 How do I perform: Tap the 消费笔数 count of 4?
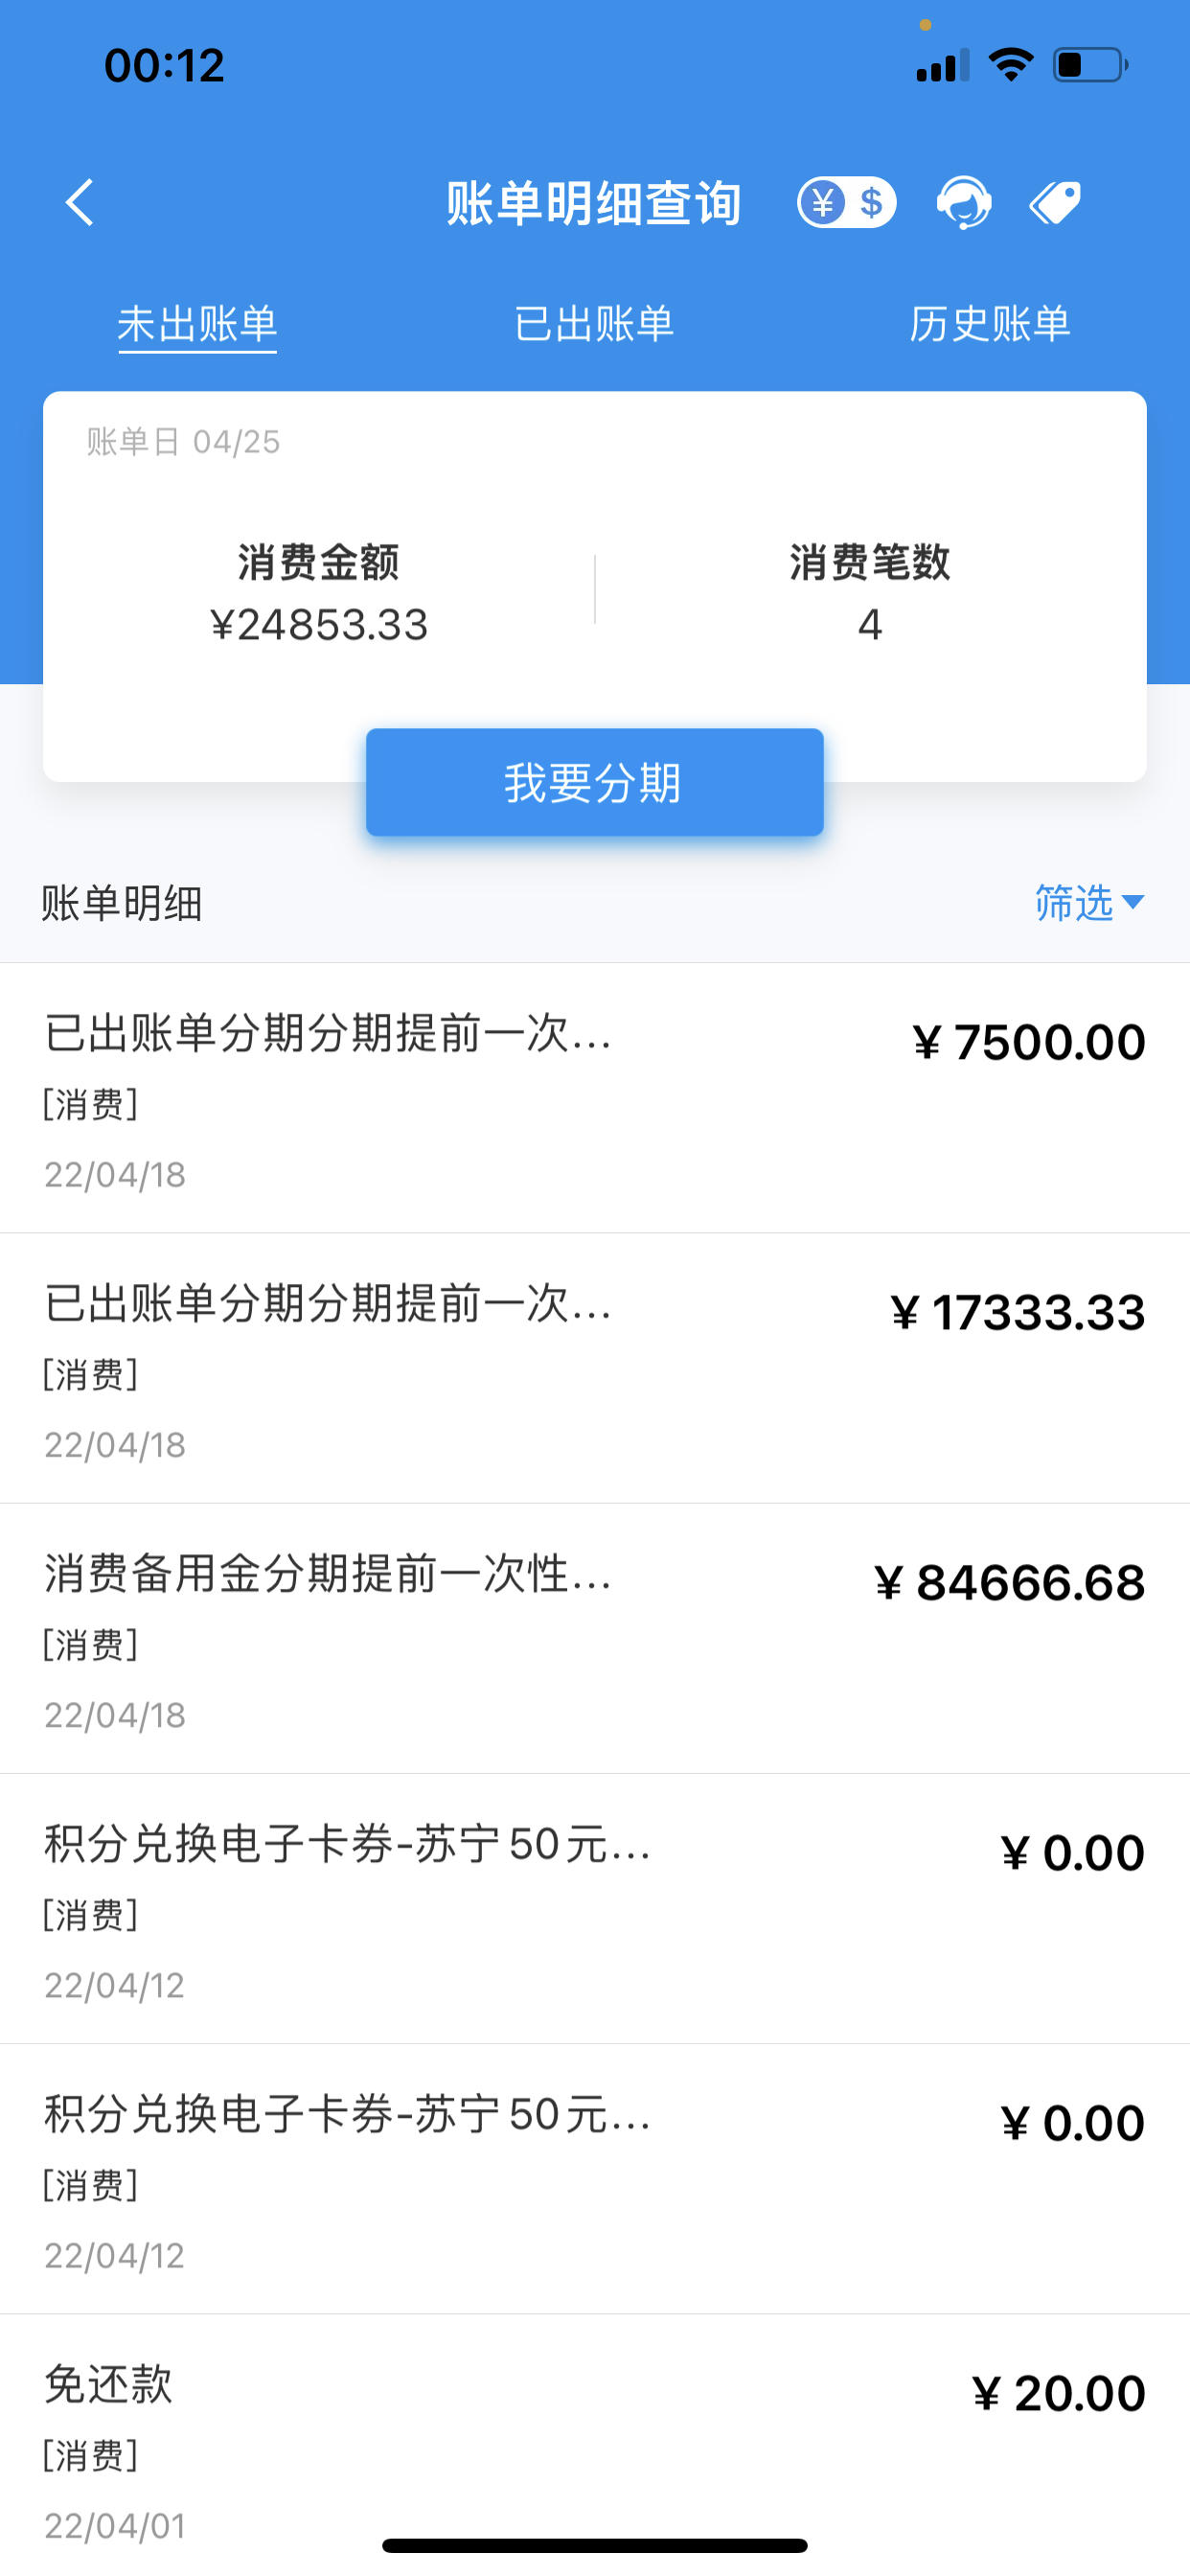[870, 593]
